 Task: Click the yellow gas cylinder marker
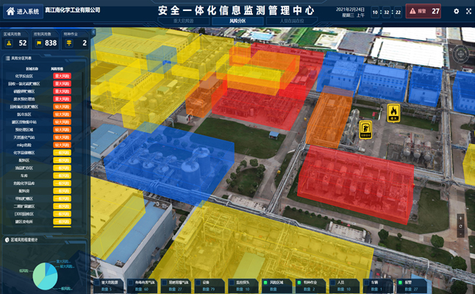coord(365,129)
